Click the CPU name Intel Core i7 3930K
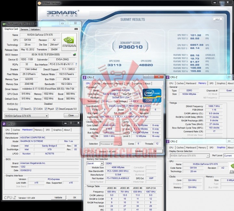Image resolution: width=234 pixels, height=211 pixels. click(121, 90)
